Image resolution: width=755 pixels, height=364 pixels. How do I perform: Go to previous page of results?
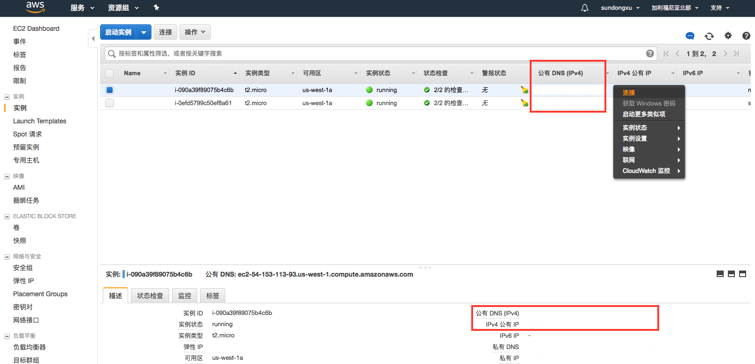pyautogui.click(x=677, y=54)
